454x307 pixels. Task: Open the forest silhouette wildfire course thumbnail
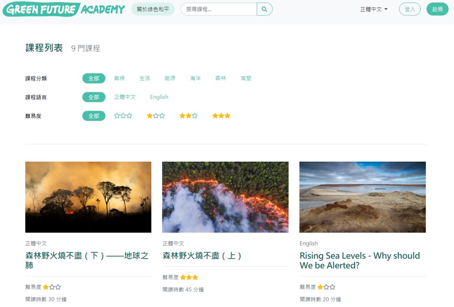point(88,197)
